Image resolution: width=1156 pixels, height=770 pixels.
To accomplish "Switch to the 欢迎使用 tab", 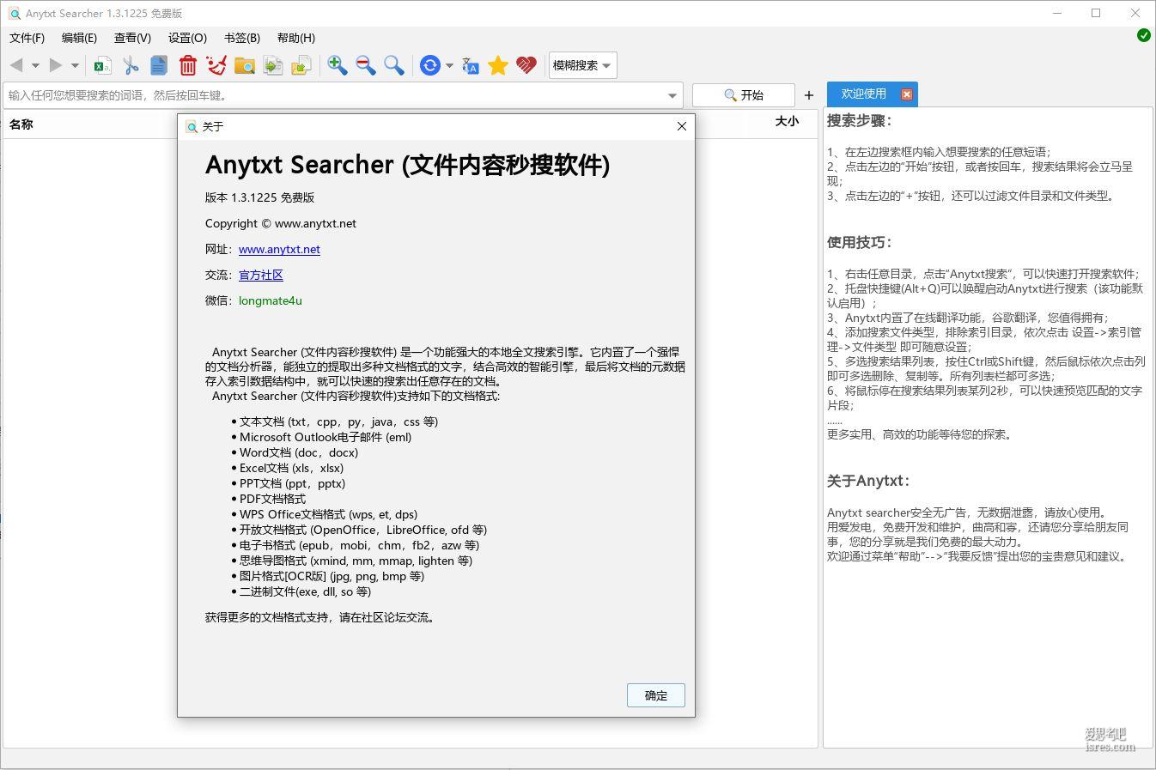I will (864, 94).
